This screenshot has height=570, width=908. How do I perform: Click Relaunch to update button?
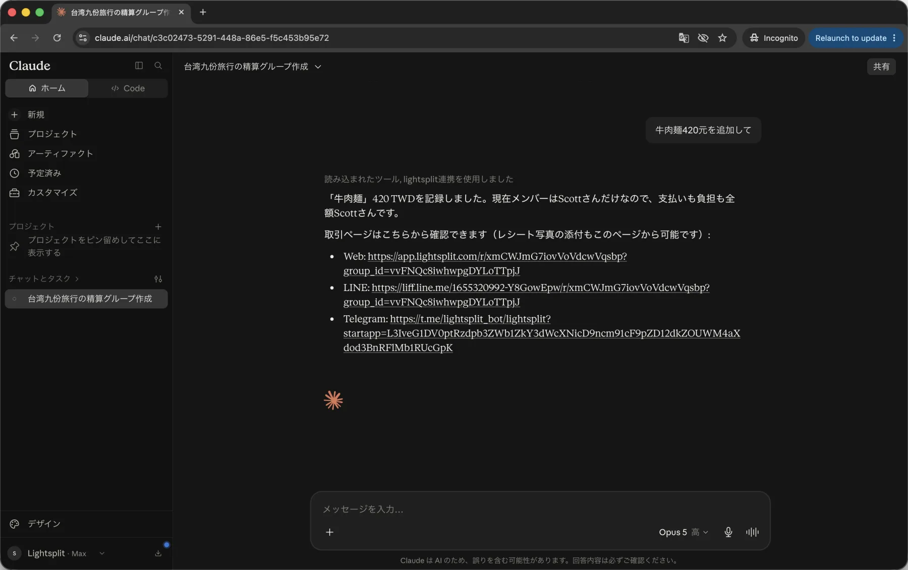(x=850, y=38)
